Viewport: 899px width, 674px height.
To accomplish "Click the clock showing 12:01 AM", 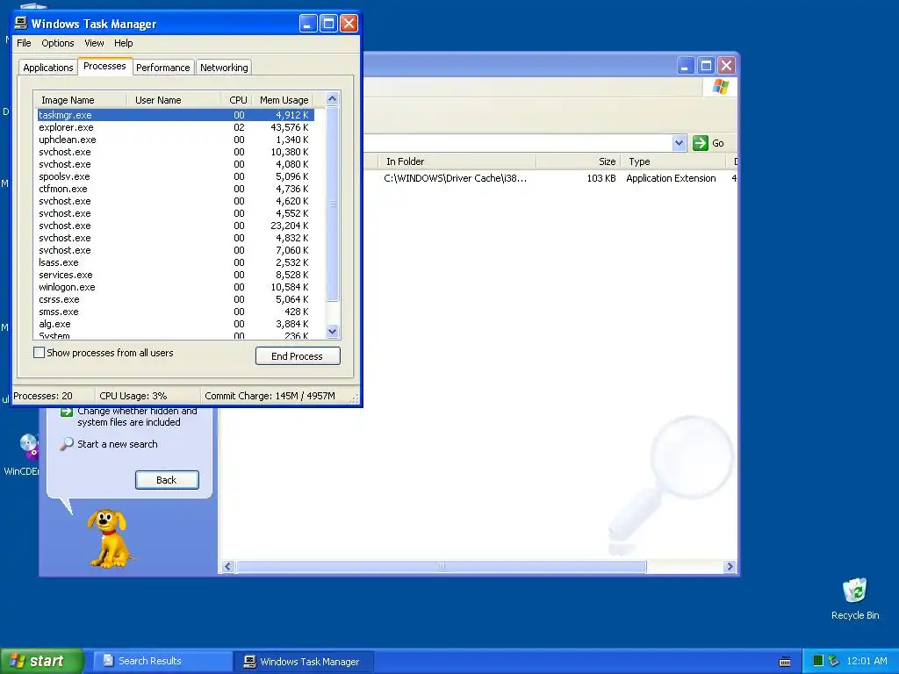I will coord(867,661).
